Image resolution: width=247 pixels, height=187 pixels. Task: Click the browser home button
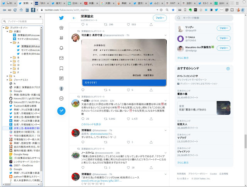tap(21, 10)
